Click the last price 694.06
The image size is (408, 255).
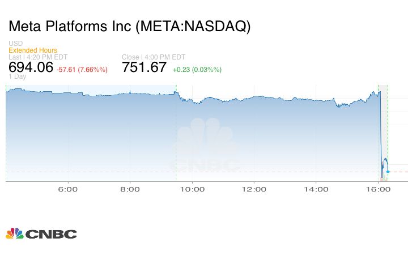click(x=31, y=67)
